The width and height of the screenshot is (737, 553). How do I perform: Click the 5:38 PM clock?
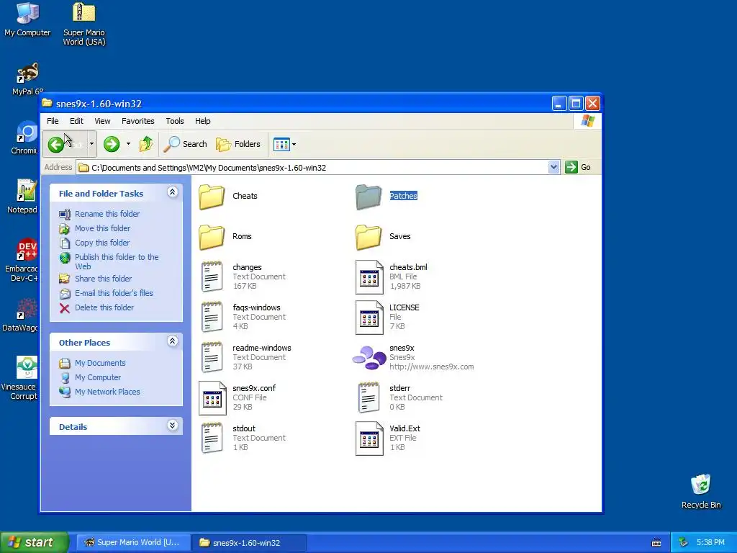pyautogui.click(x=710, y=542)
